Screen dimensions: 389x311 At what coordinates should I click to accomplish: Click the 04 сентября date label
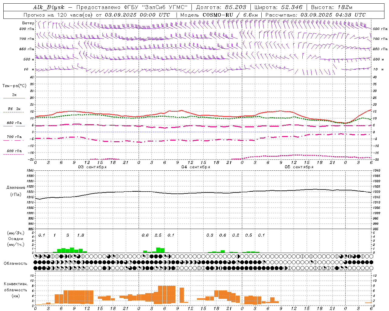196,167
